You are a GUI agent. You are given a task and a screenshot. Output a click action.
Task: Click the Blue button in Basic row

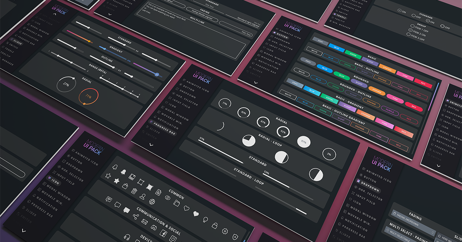click(x=336, y=48)
